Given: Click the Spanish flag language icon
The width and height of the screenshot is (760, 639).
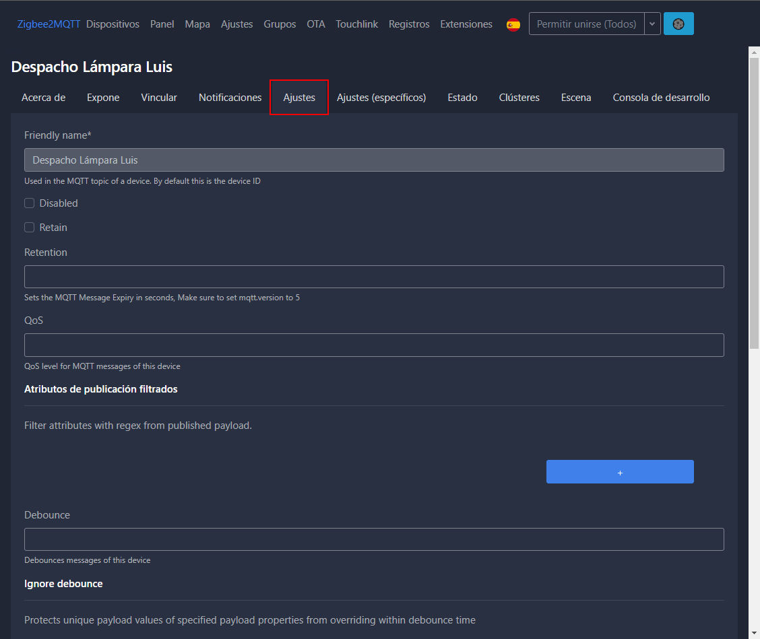Looking at the screenshot, I should (513, 25).
